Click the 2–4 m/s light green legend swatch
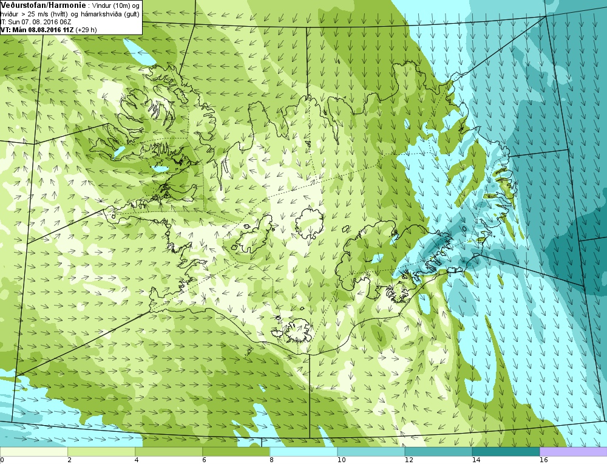This screenshot has width=607, height=464. coord(101,452)
